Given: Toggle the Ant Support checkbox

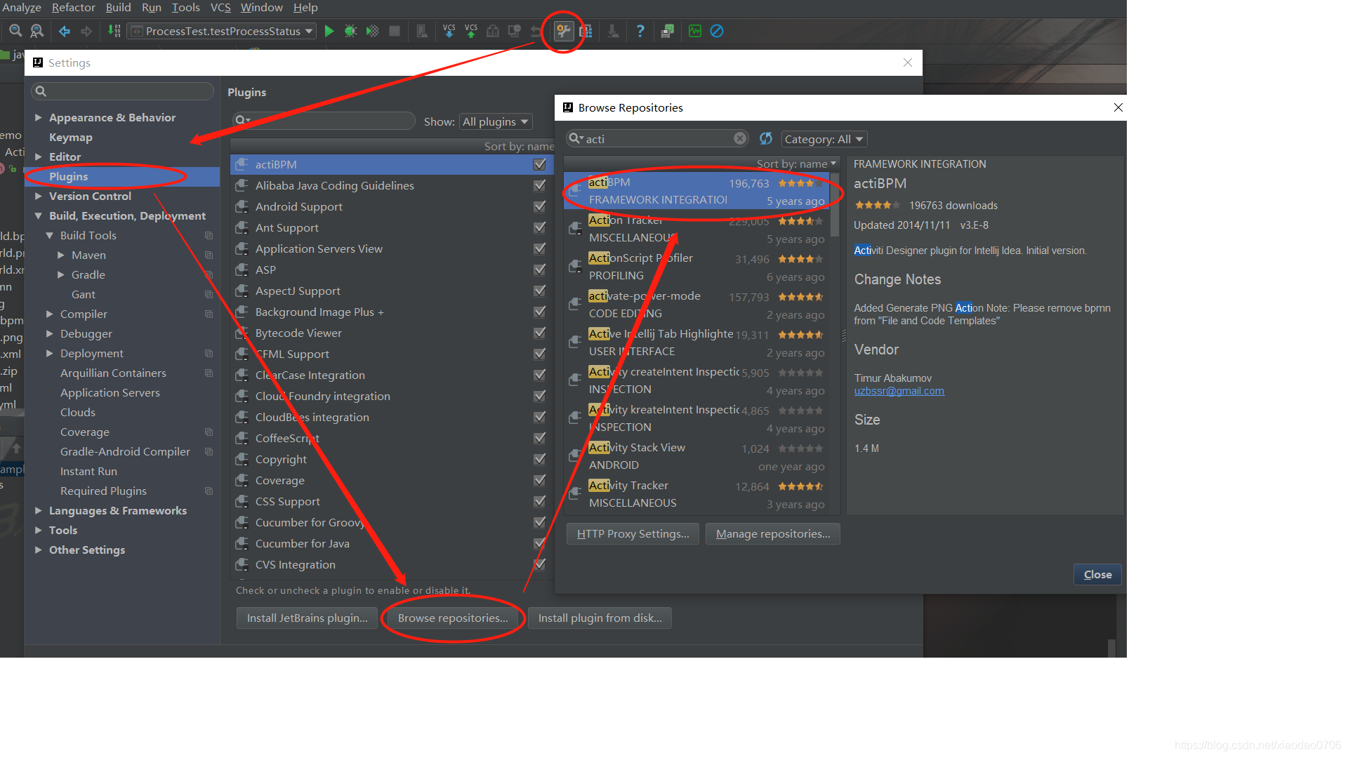Looking at the screenshot, I should (539, 227).
